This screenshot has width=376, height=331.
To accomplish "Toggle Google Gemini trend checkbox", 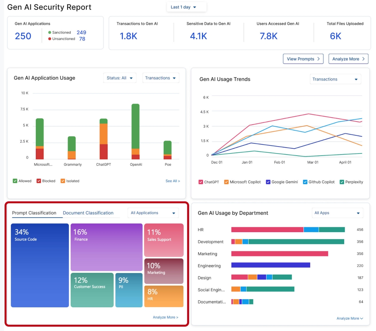I will pos(268,182).
